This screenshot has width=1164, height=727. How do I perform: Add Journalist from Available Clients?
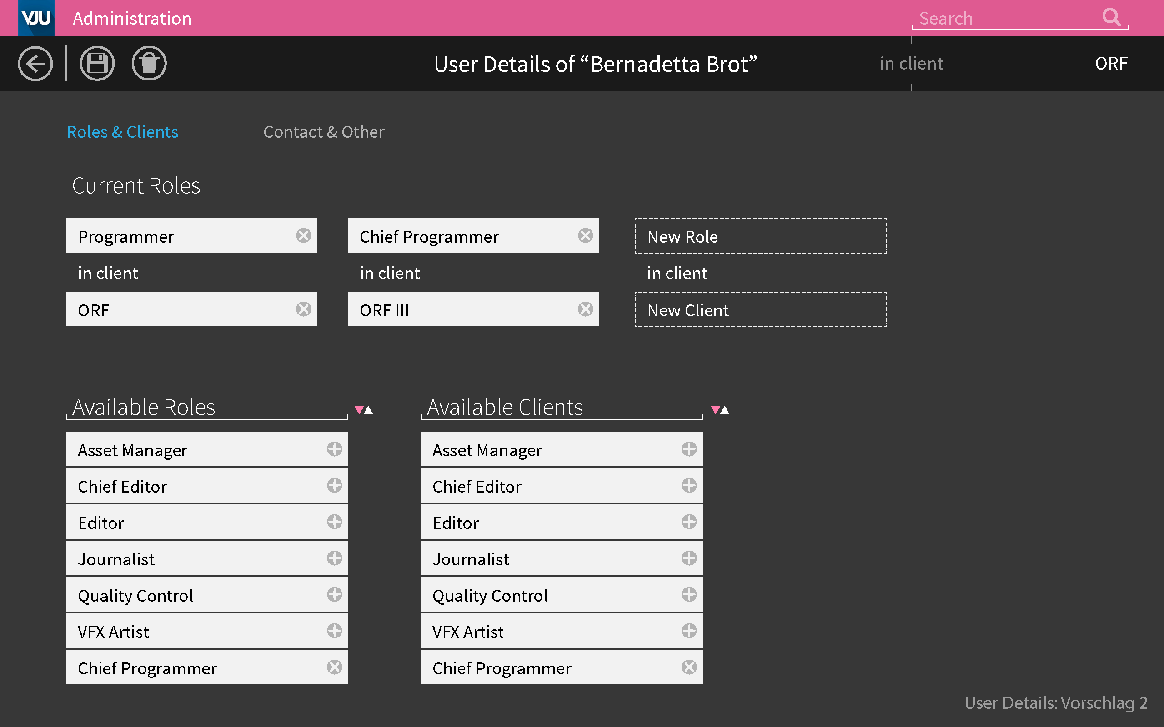click(689, 558)
